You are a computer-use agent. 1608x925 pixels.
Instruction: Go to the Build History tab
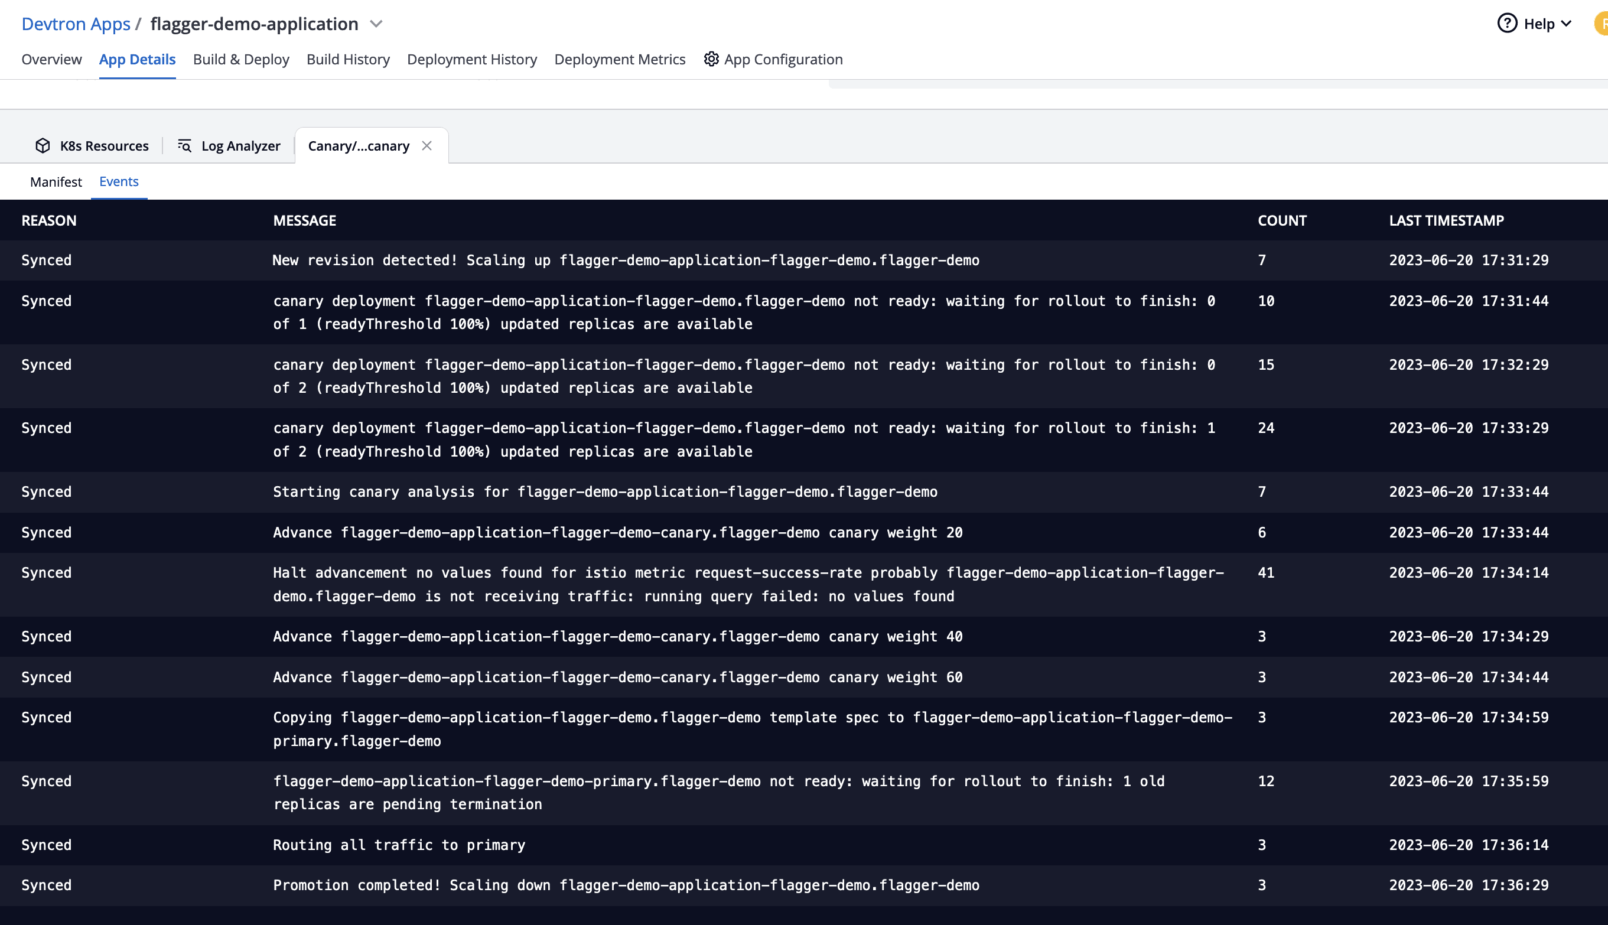pos(348,59)
